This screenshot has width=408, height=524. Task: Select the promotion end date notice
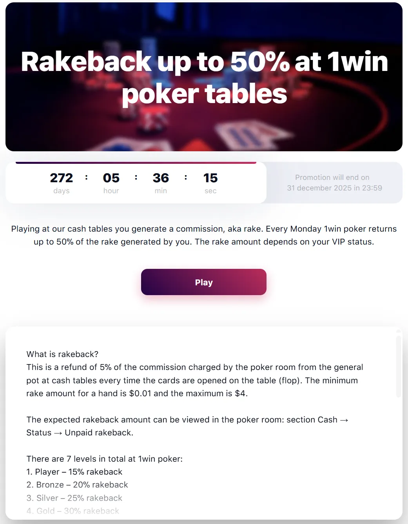point(332,183)
